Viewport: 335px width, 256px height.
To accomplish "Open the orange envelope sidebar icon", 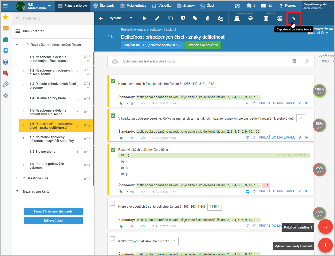I will [6, 28].
